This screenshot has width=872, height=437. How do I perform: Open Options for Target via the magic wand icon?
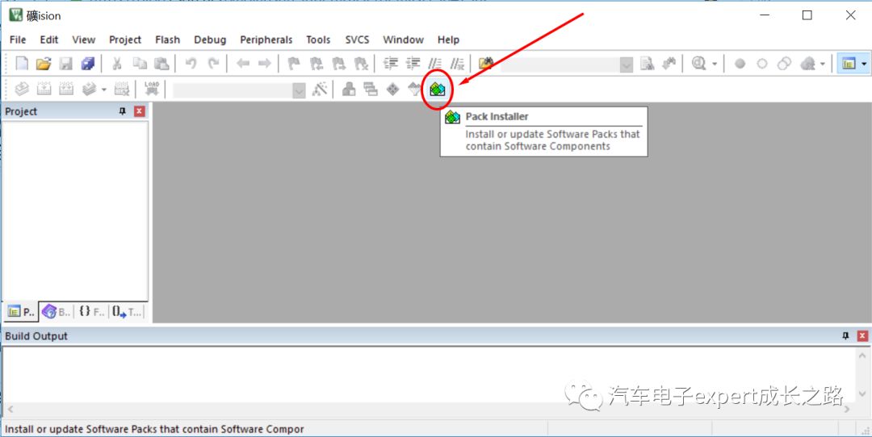coord(320,89)
